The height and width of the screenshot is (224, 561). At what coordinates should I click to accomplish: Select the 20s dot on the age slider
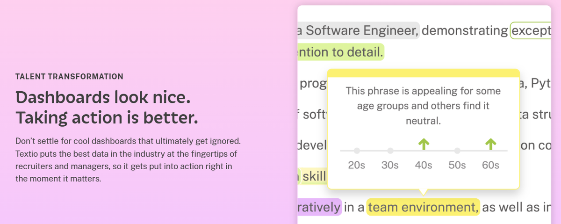(x=357, y=151)
